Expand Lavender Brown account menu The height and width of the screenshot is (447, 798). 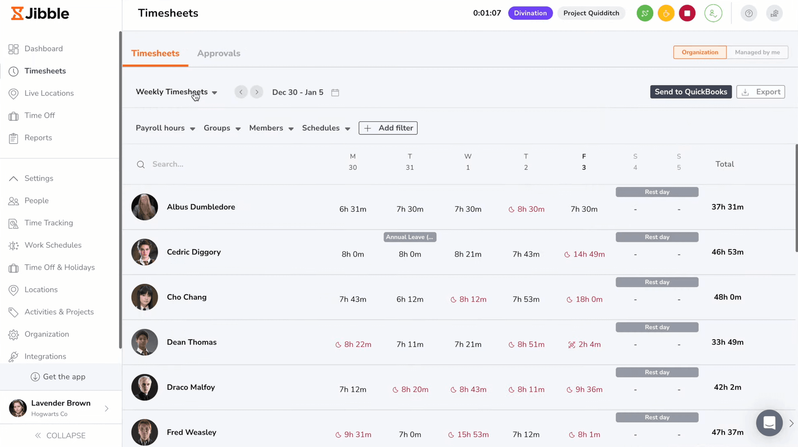107,409
